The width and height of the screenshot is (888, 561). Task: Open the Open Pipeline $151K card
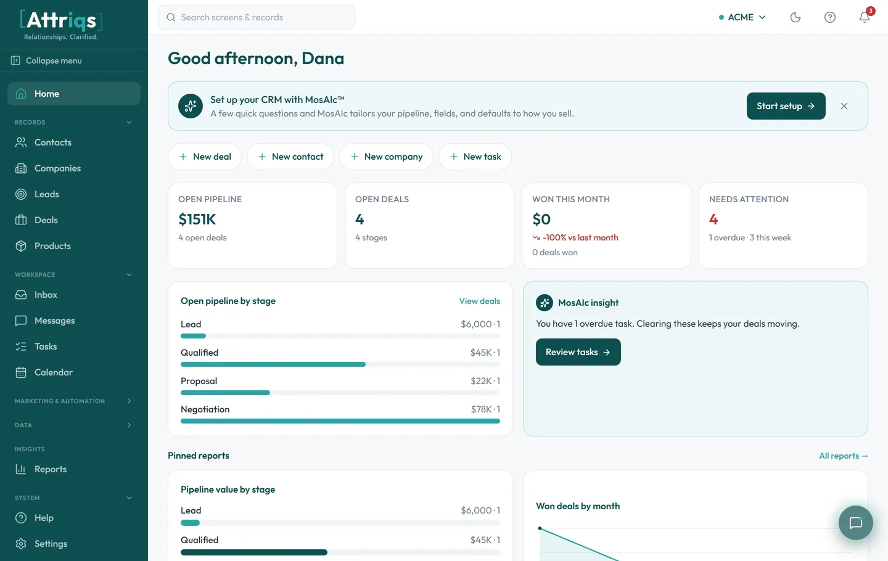(x=252, y=226)
